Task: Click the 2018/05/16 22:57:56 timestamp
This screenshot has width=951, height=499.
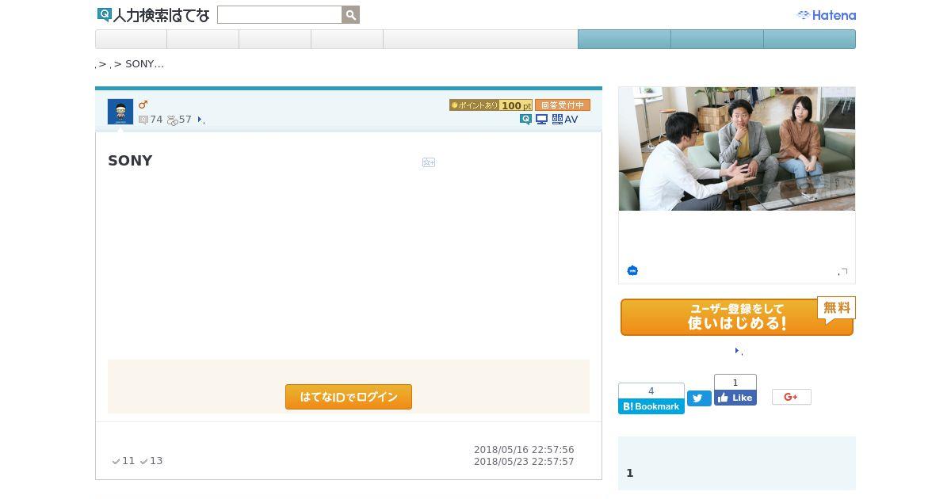Action: [x=524, y=450]
